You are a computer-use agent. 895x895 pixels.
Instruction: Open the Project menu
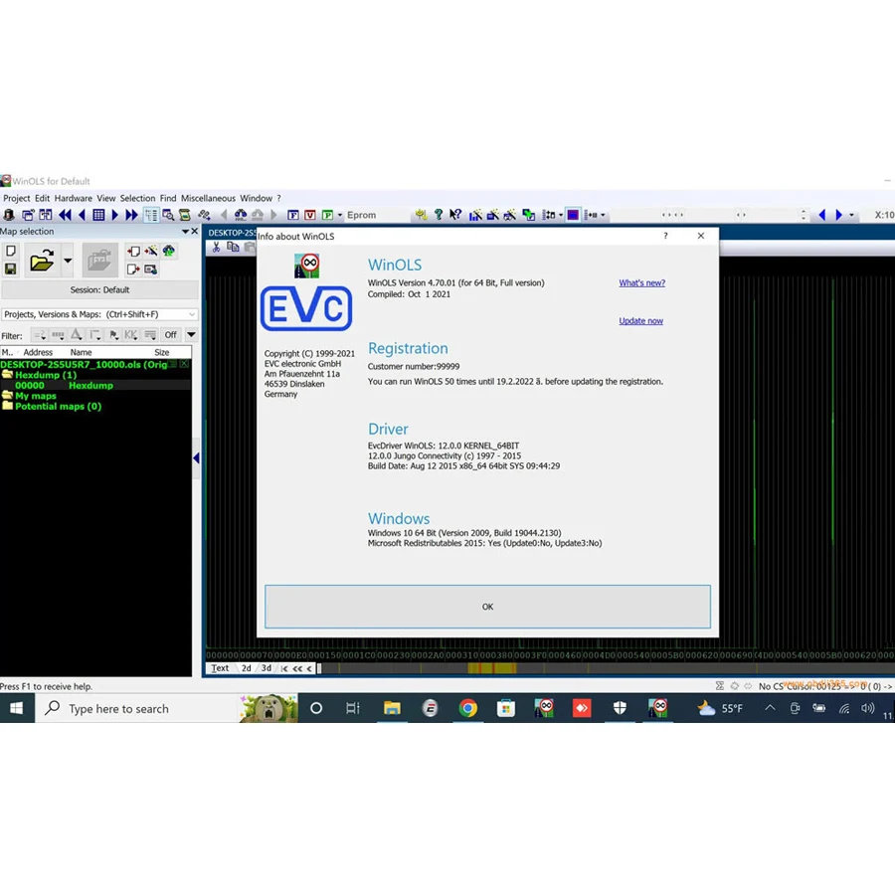17,198
